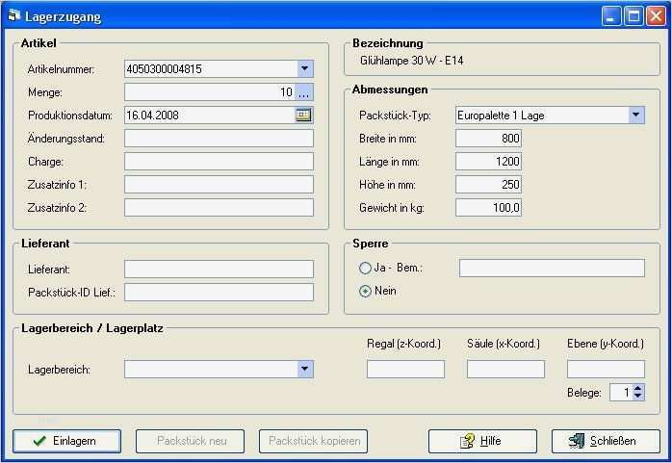Maximize the Lagerzugang window

(633, 16)
